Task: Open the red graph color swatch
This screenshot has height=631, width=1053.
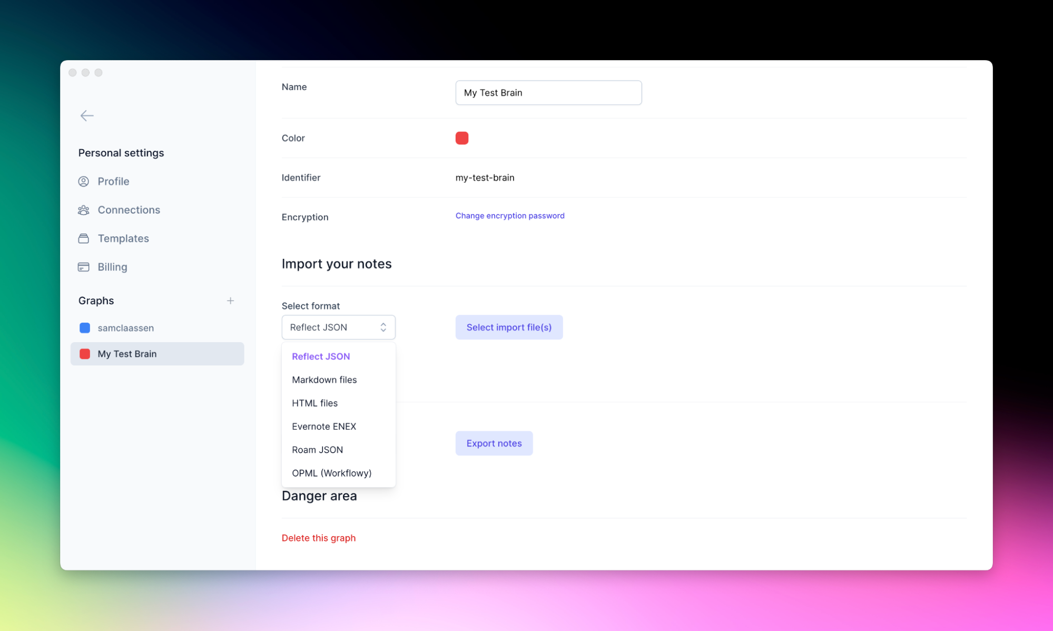Action: (x=461, y=138)
